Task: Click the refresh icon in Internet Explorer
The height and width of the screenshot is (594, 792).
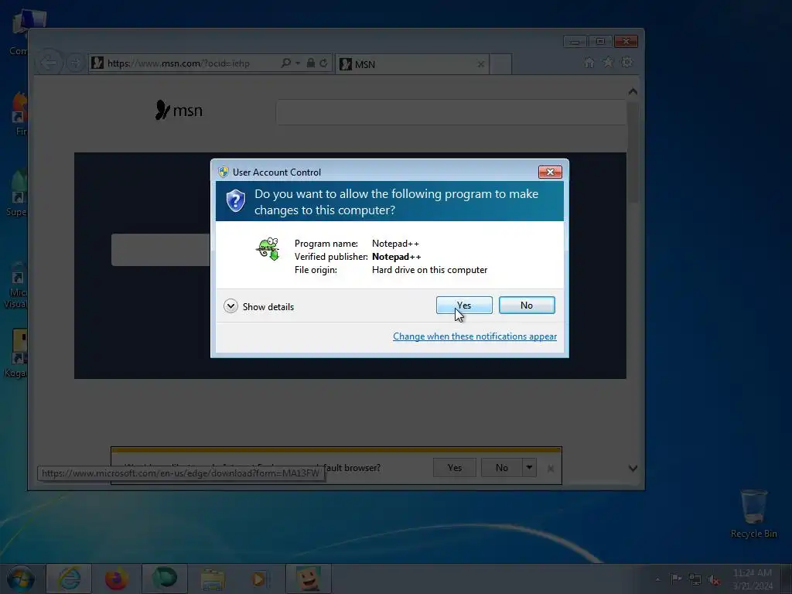Action: [x=323, y=63]
